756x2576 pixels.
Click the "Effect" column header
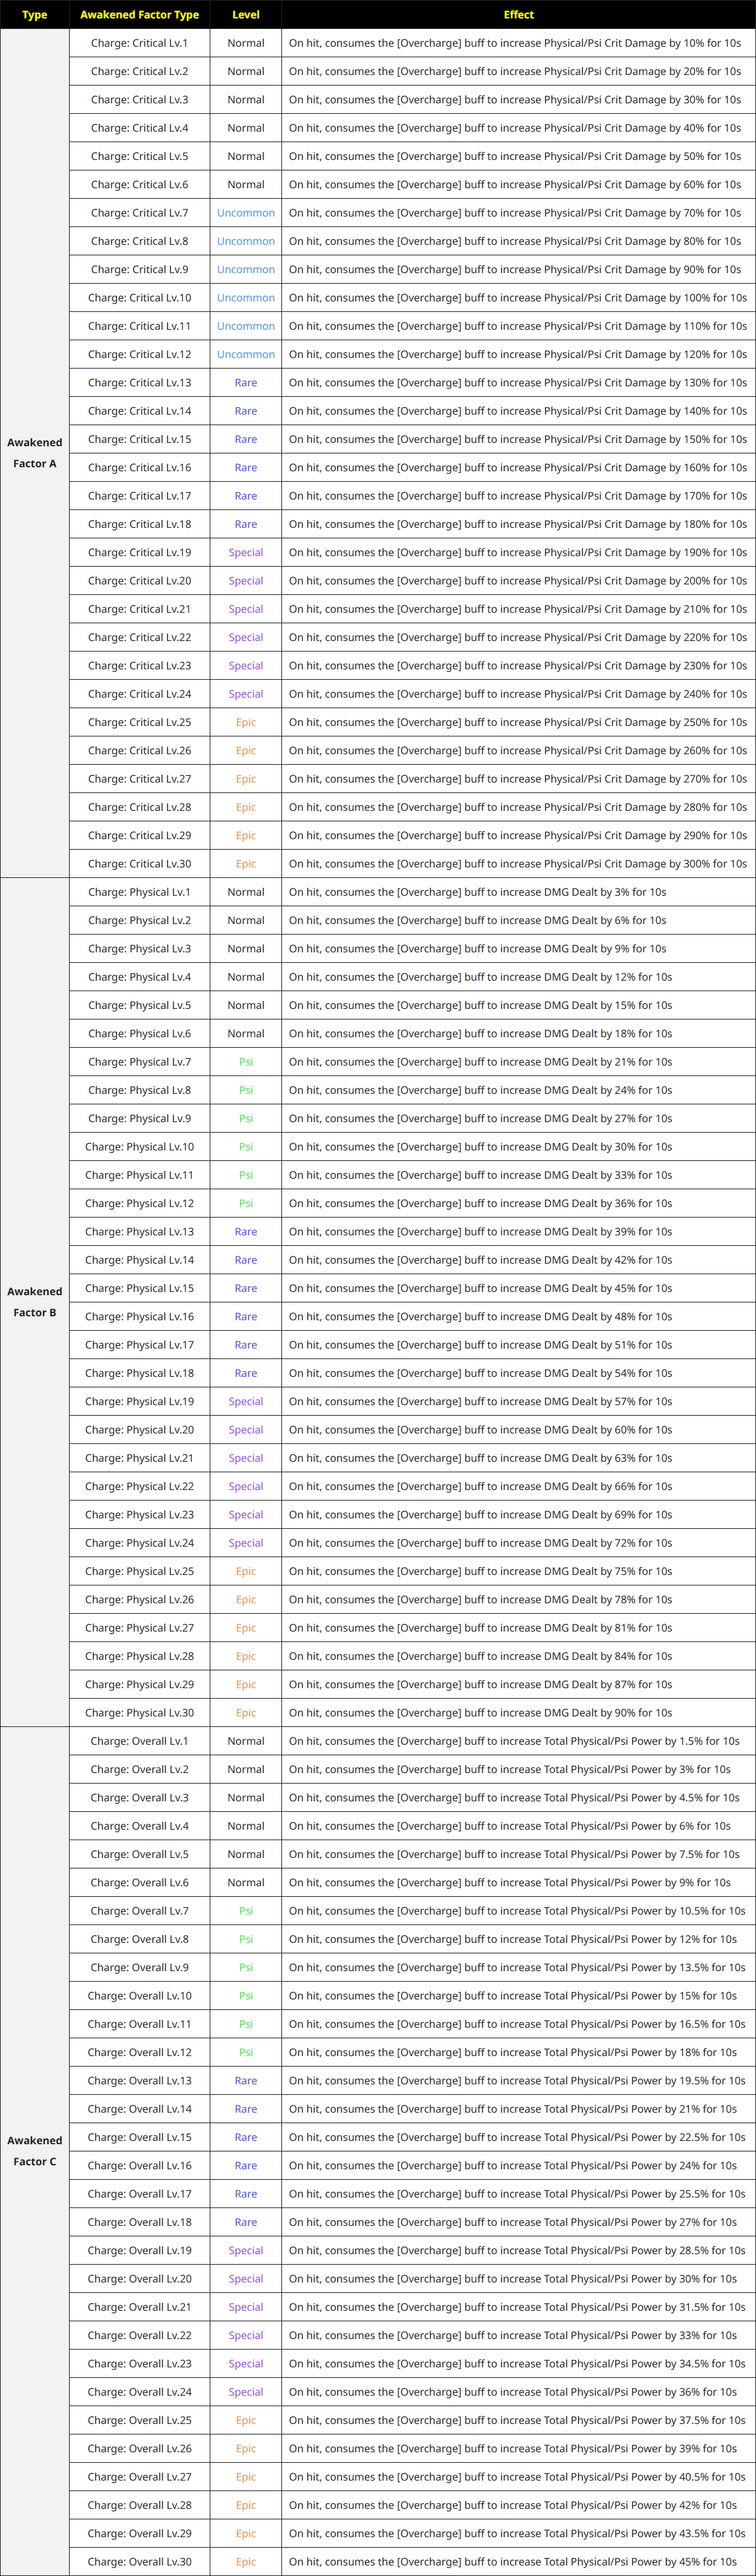coord(518,15)
